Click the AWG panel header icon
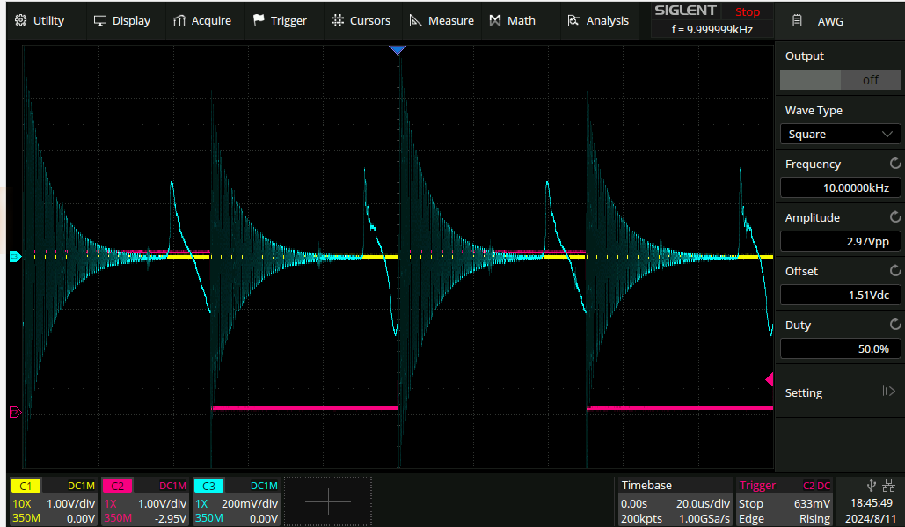 pyautogui.click(x=797, y=21)
